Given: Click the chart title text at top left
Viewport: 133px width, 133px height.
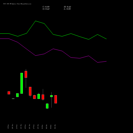Looking at the screenshot, I should [x=17, y=4].
